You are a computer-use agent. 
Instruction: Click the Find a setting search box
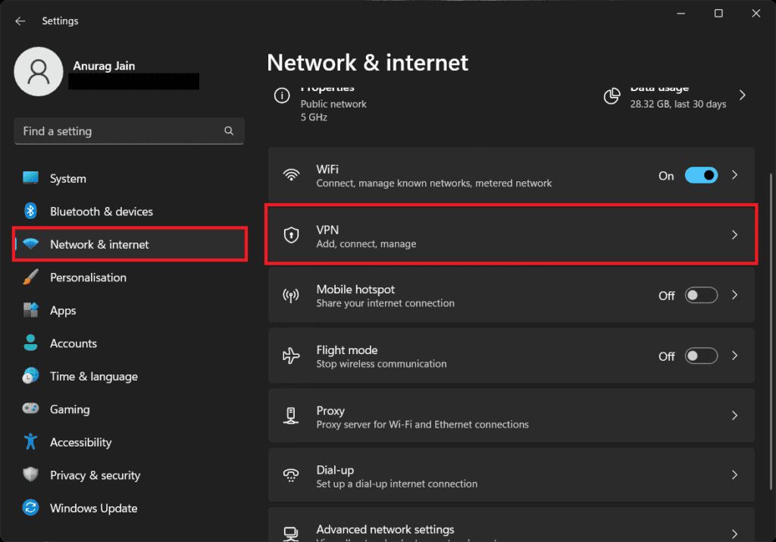coord(129,130)
